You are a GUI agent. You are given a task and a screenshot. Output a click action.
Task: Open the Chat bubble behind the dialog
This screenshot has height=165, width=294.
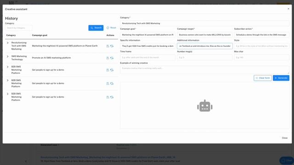[x=287, y=160]
